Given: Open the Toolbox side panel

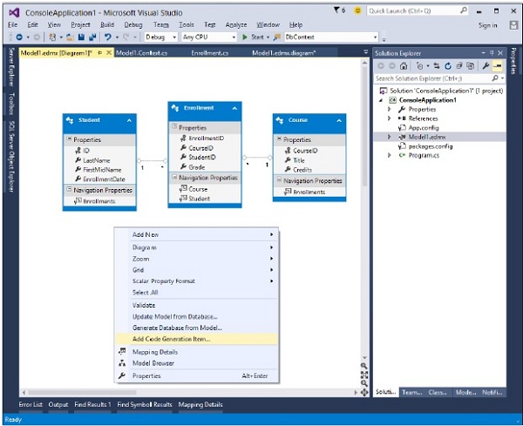Looking at the screenshot, I should 11,104.
